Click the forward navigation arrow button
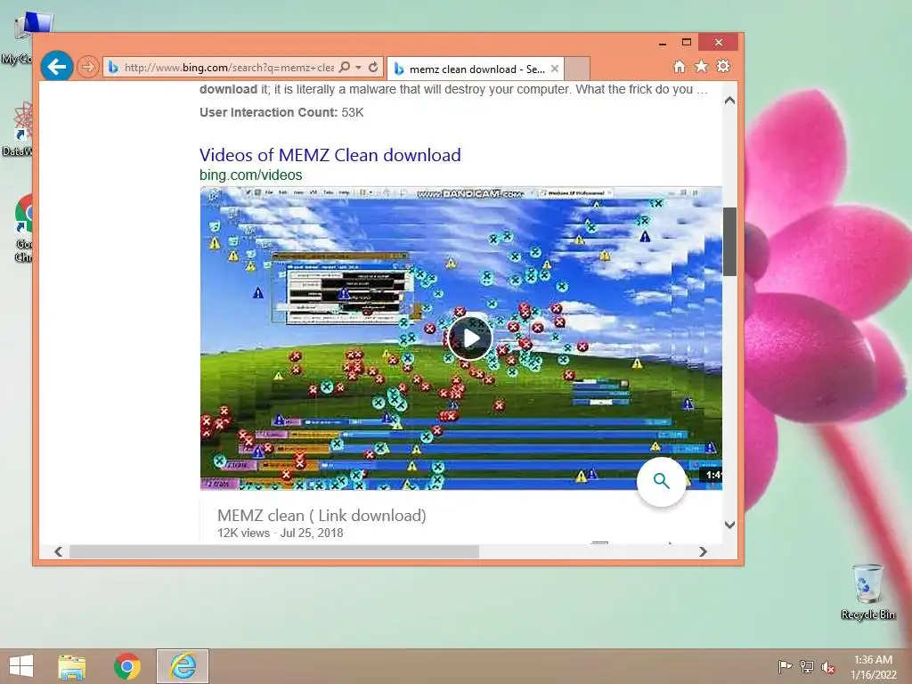This screenshot has width=912, height=684. click(88, 68)
